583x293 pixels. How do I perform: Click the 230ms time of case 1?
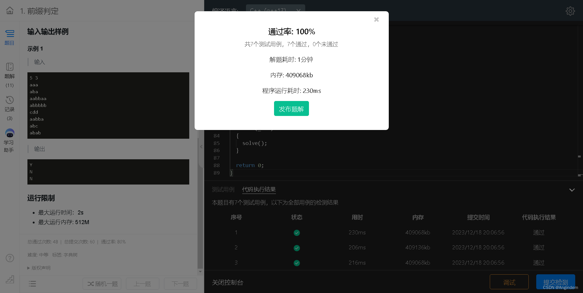coord(357,233)
